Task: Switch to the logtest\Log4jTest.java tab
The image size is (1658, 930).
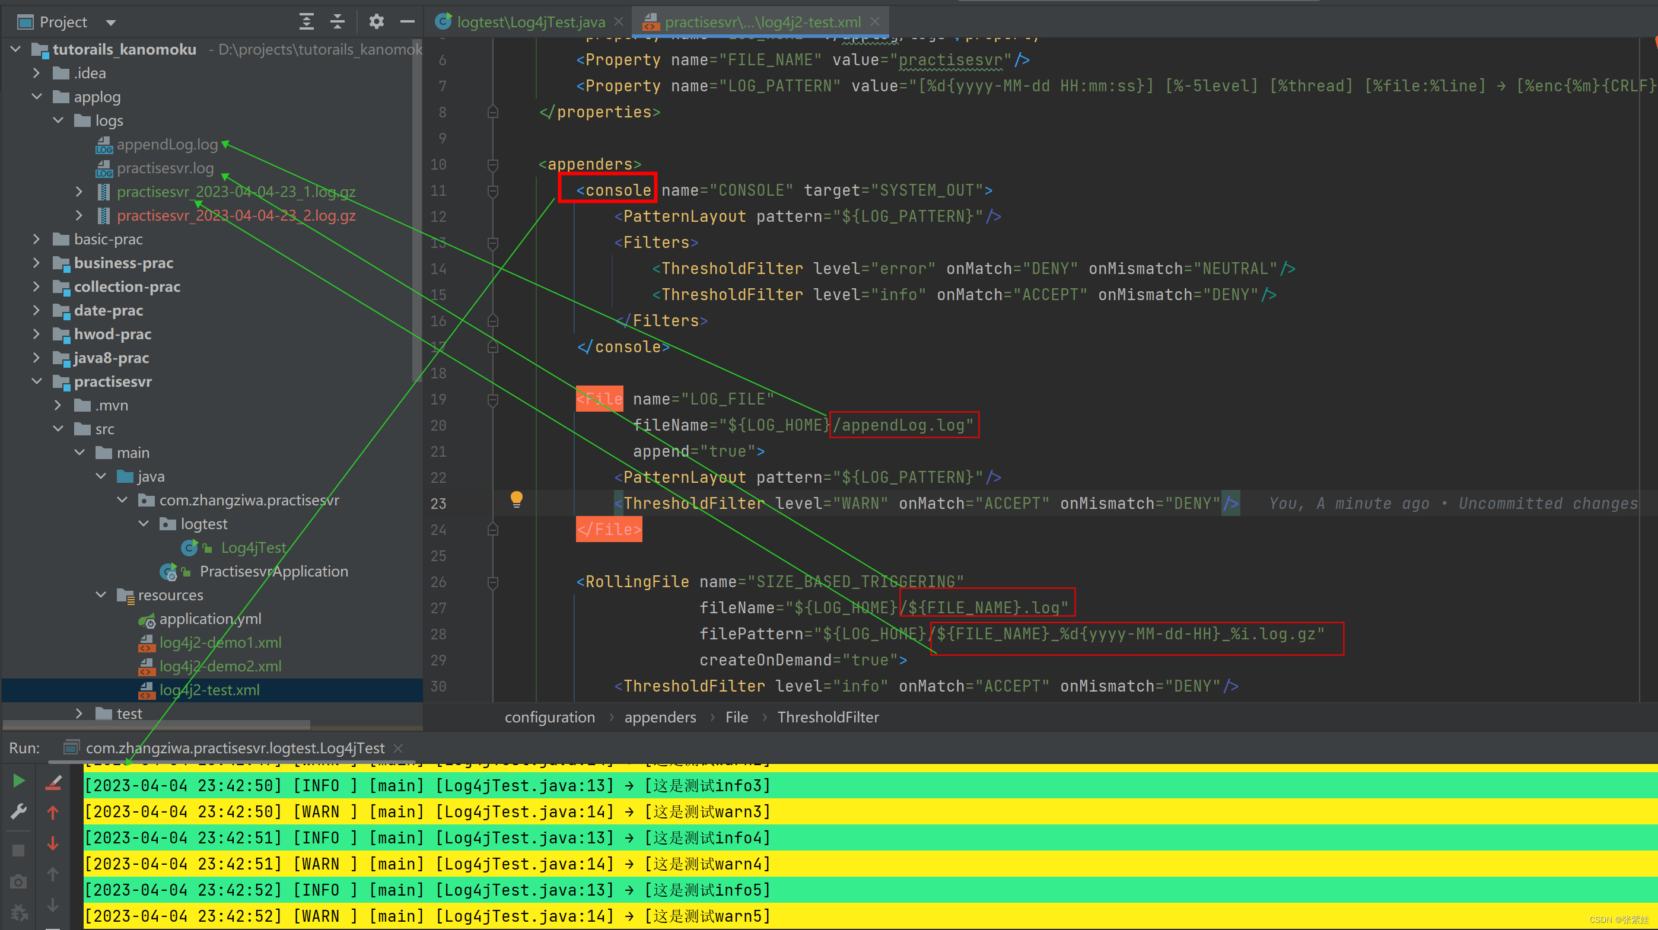Action: pyautogui.click(x=530, y=21)
